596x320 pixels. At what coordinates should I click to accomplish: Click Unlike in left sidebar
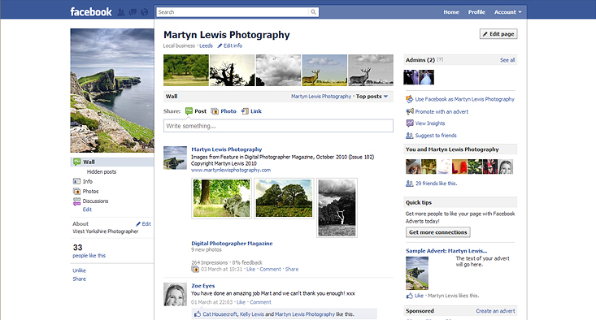(79, 270)
